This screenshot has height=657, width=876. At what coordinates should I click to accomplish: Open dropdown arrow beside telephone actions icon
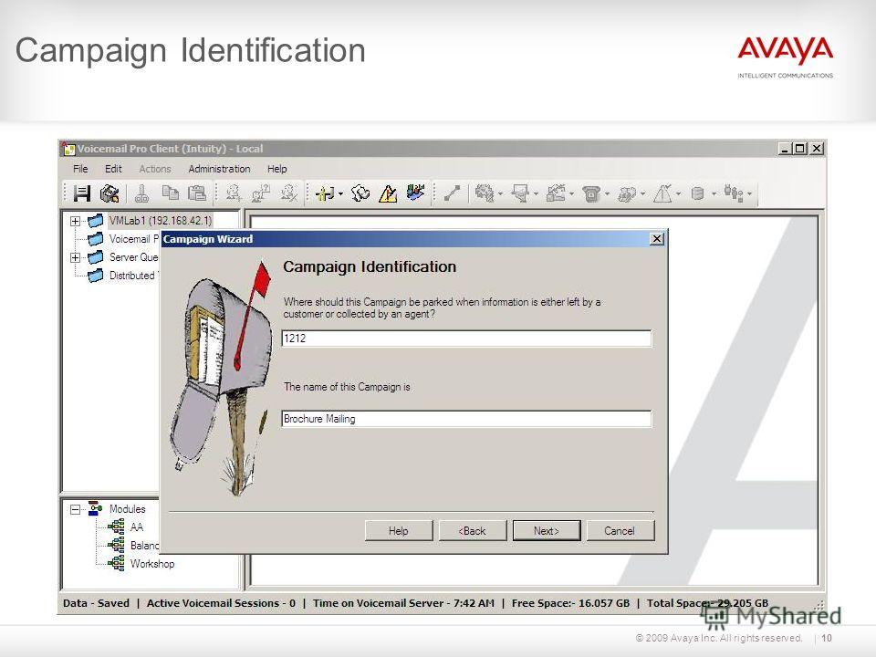[x=607, y=194]
